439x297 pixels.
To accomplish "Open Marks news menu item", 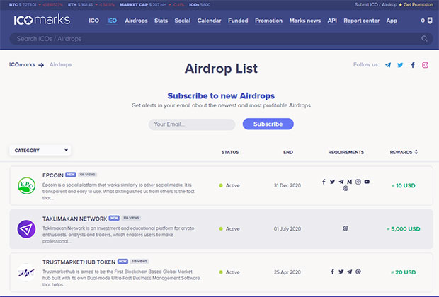I will tap(305, 21).
